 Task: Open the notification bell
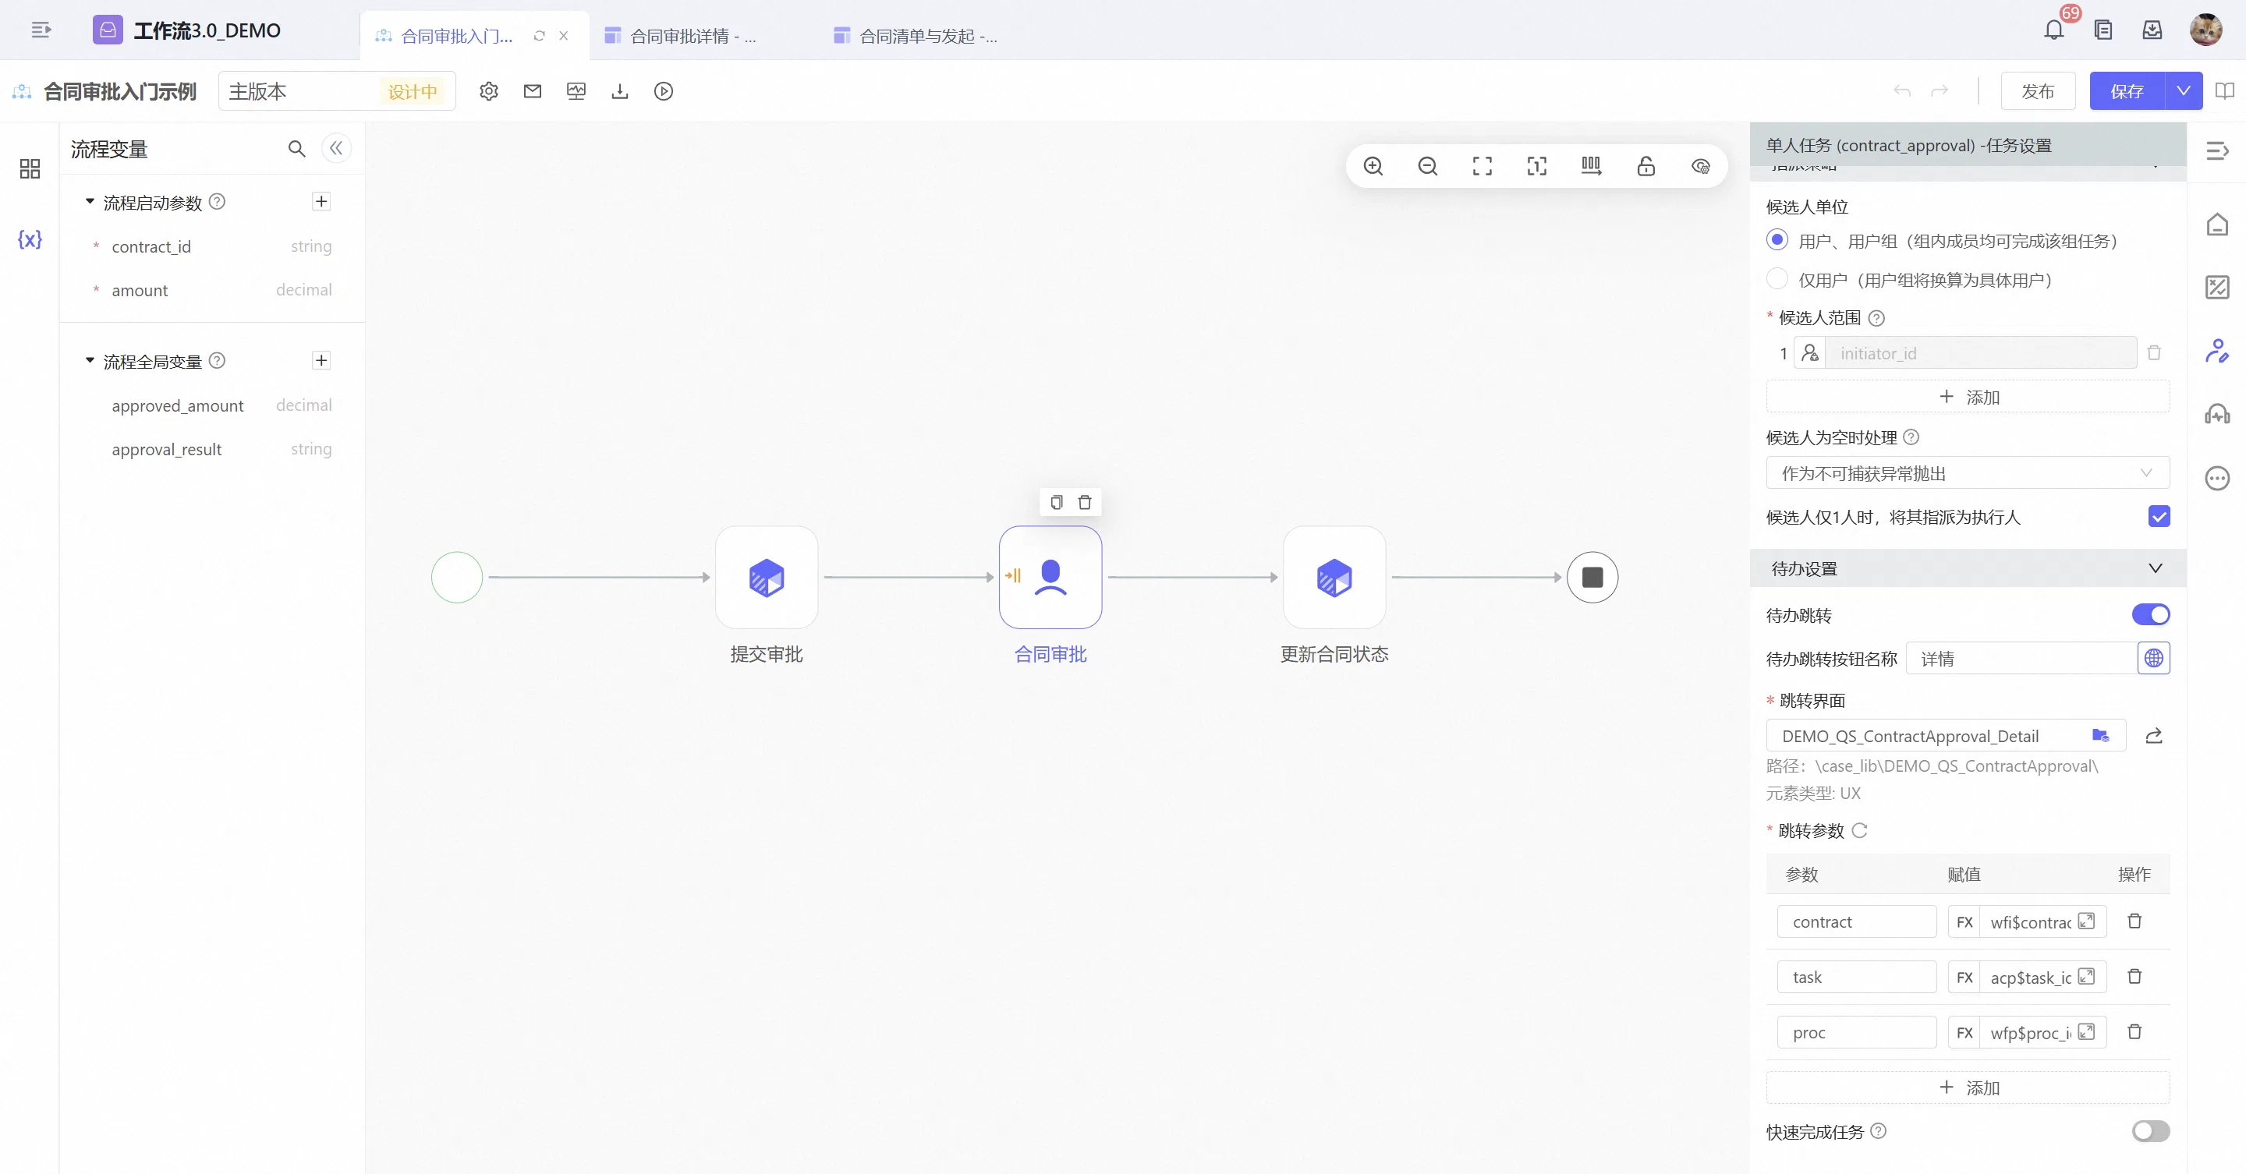(2053, 30)
